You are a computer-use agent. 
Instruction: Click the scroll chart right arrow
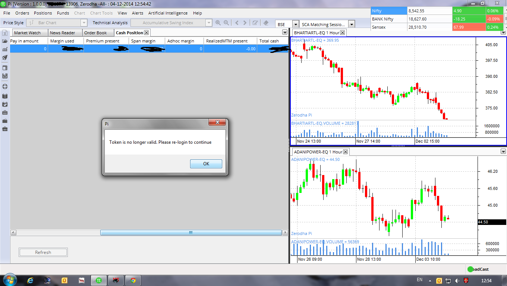click(245, 23)
